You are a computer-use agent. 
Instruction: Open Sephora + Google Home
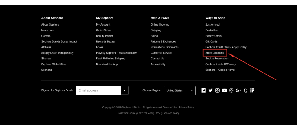point(220,70)
